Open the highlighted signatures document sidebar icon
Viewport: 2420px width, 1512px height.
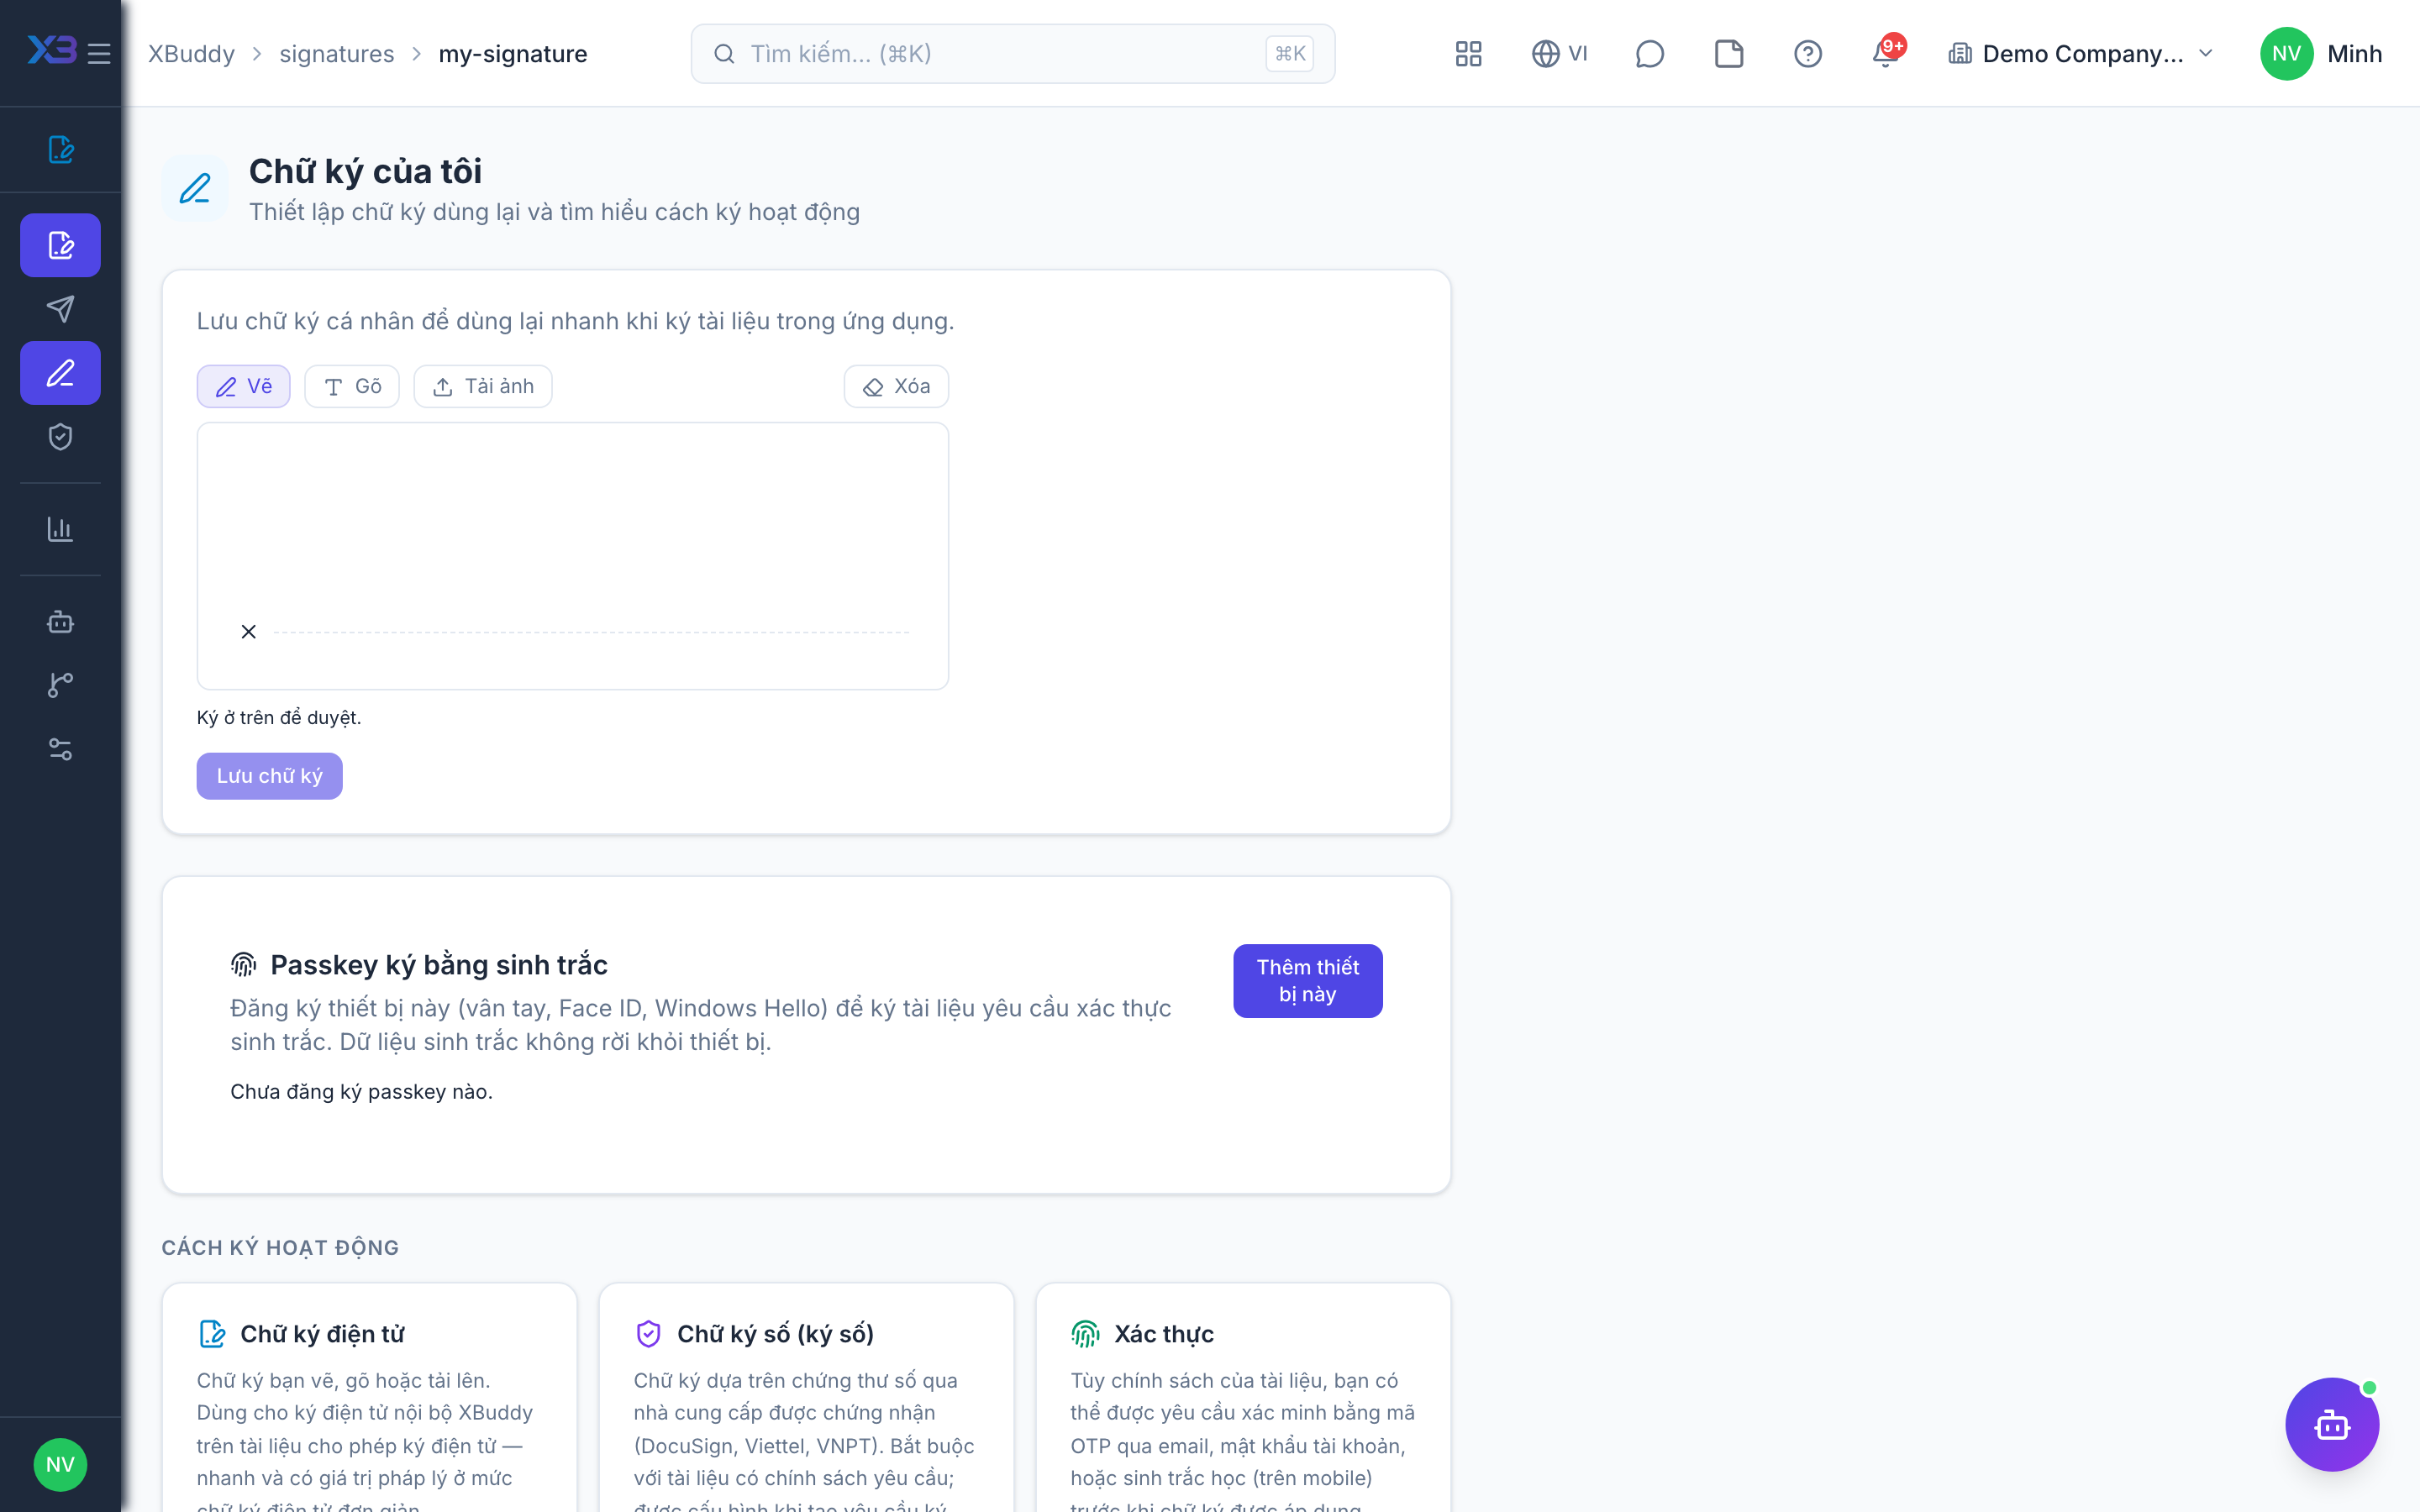(x=60, y=245)
